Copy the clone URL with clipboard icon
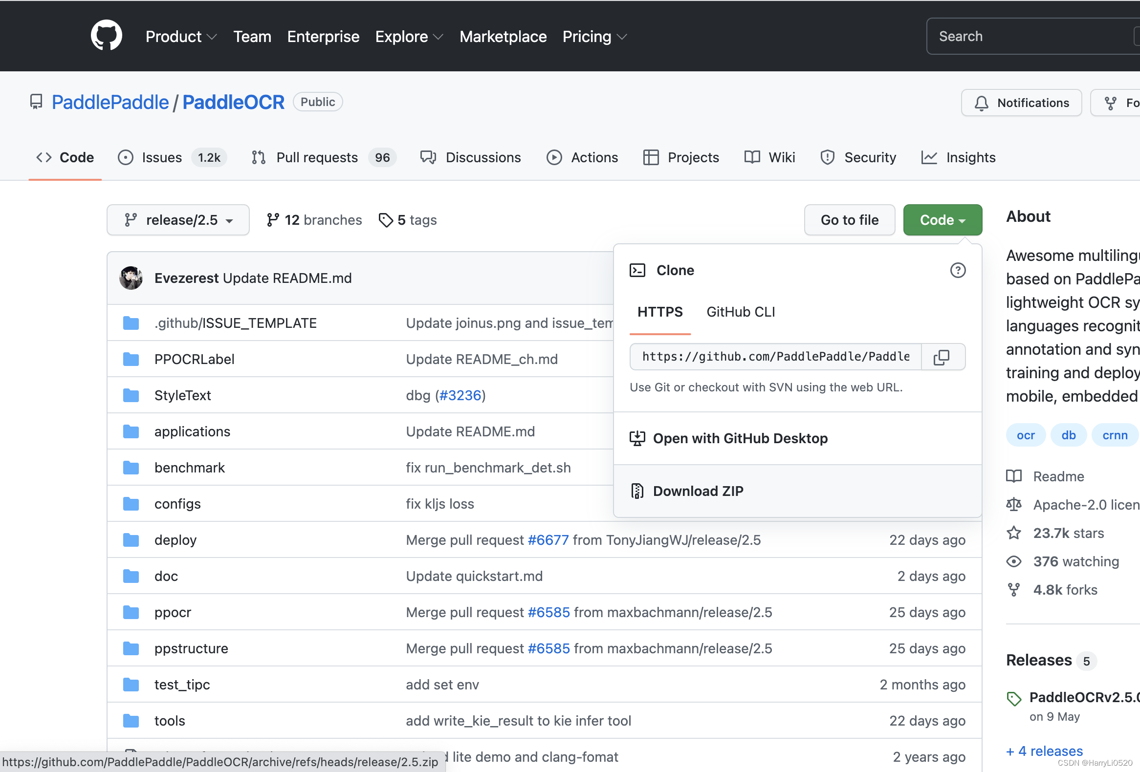 tap(942, 357)
